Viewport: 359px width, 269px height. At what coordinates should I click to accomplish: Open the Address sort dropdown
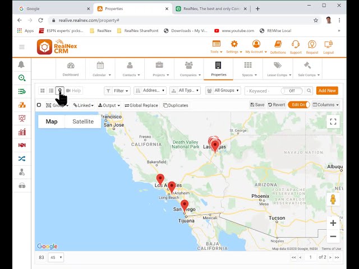pyautogui.click(x=150, y=91)
